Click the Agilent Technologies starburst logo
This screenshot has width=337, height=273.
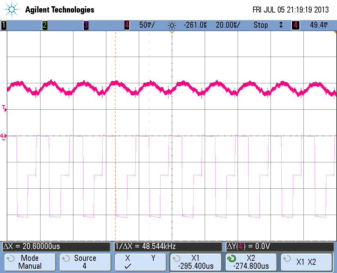pos(11,10)
